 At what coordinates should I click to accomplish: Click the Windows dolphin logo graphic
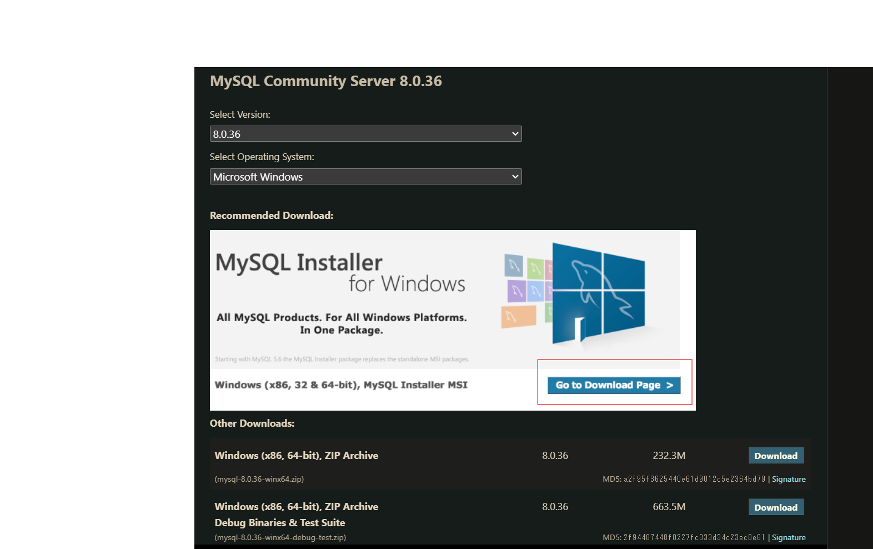pyautogui.click(x=599, y=295)
